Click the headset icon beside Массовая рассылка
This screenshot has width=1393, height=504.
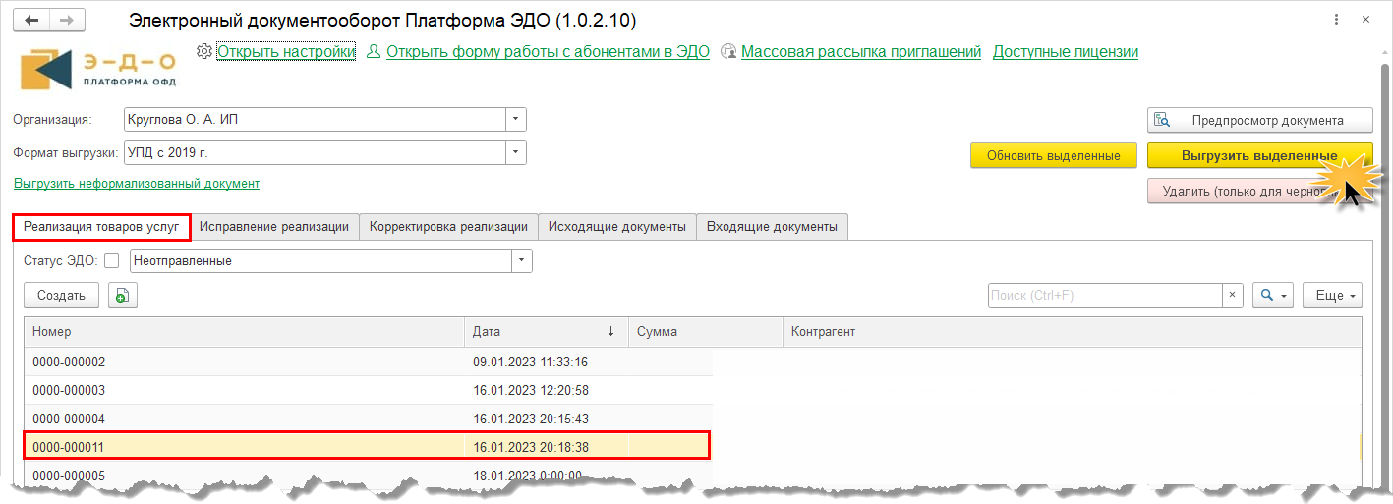coord(728,52)
